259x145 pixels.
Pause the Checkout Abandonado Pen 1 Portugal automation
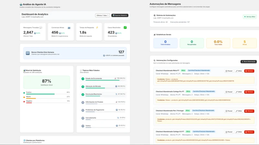click(229, 111)
